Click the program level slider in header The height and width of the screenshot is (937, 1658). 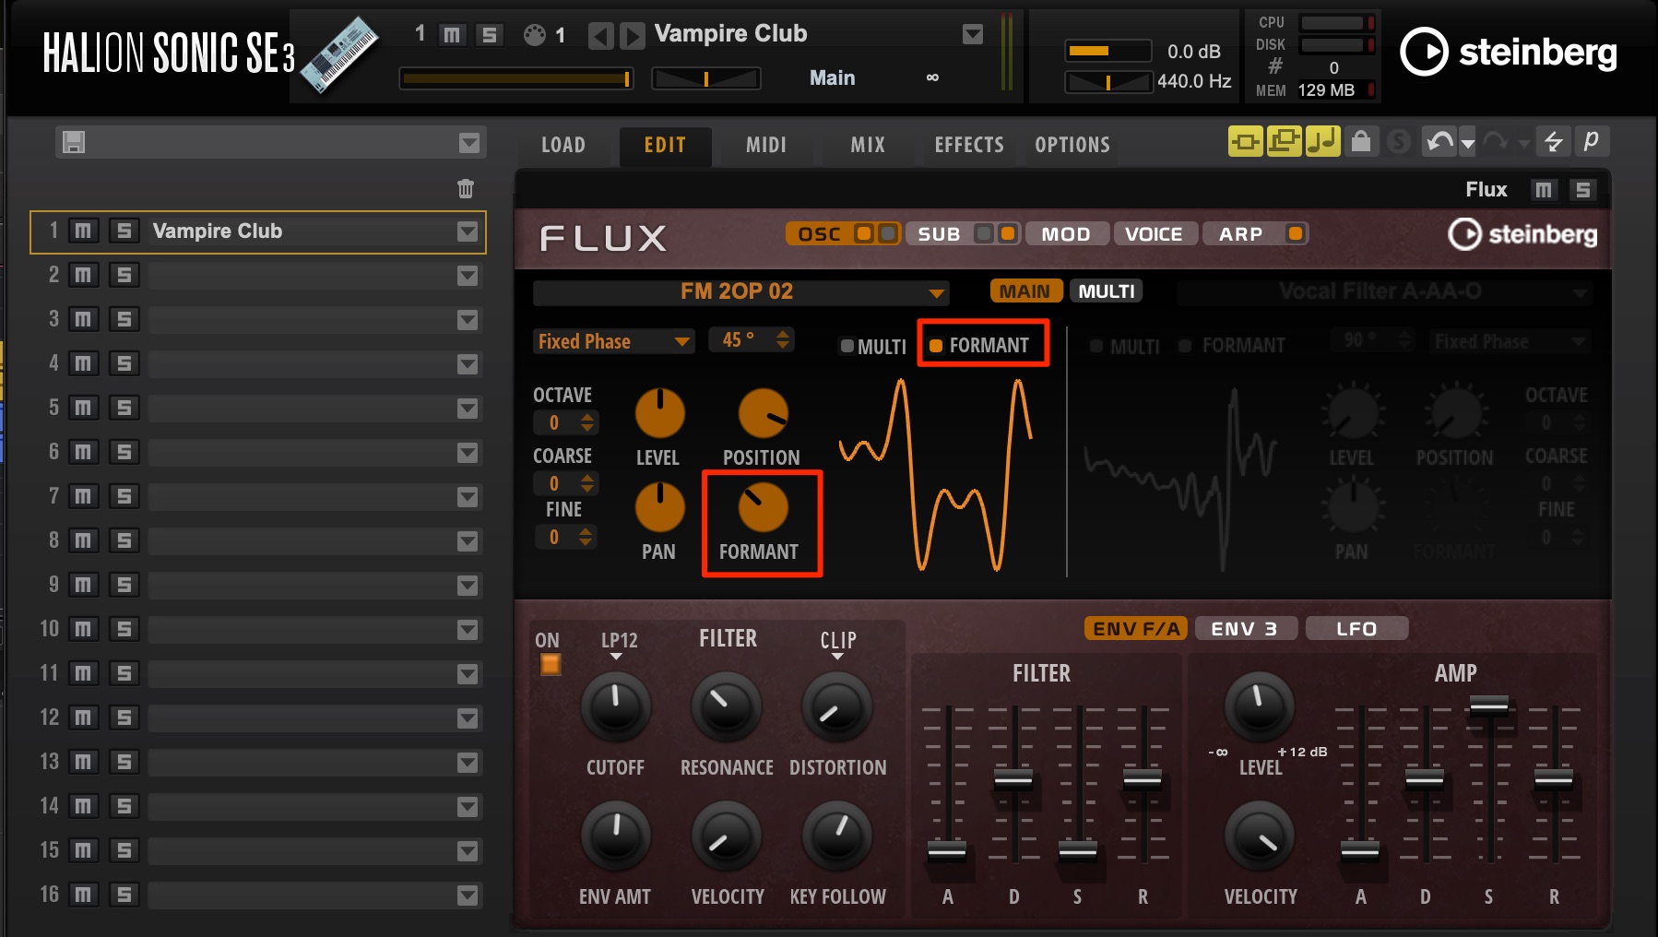pos(516,78)
